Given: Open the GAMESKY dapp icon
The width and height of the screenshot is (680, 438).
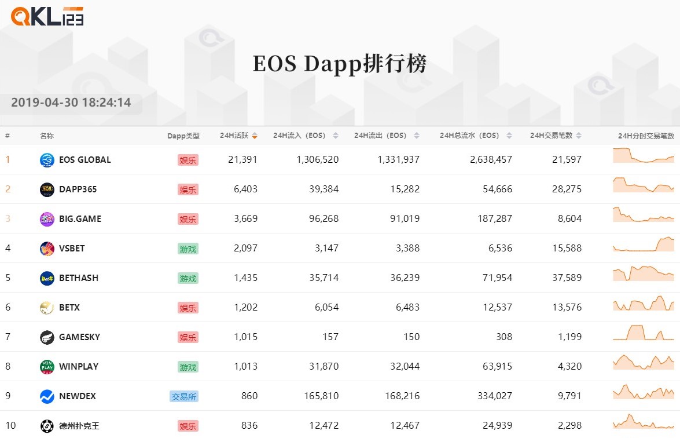Looking at the screenshot, I should [47, 337].
